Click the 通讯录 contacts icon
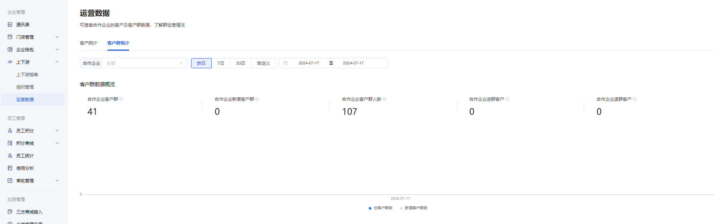Image resolution: width=714 pixels, height=224 pixels. point(10,25)
